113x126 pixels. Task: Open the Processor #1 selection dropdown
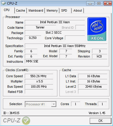(40, 104)
